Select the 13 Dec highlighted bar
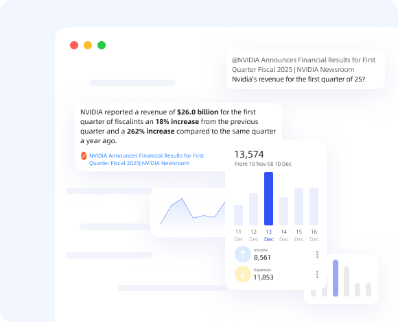This screenshot has width=398, height=322. (268, 199)
